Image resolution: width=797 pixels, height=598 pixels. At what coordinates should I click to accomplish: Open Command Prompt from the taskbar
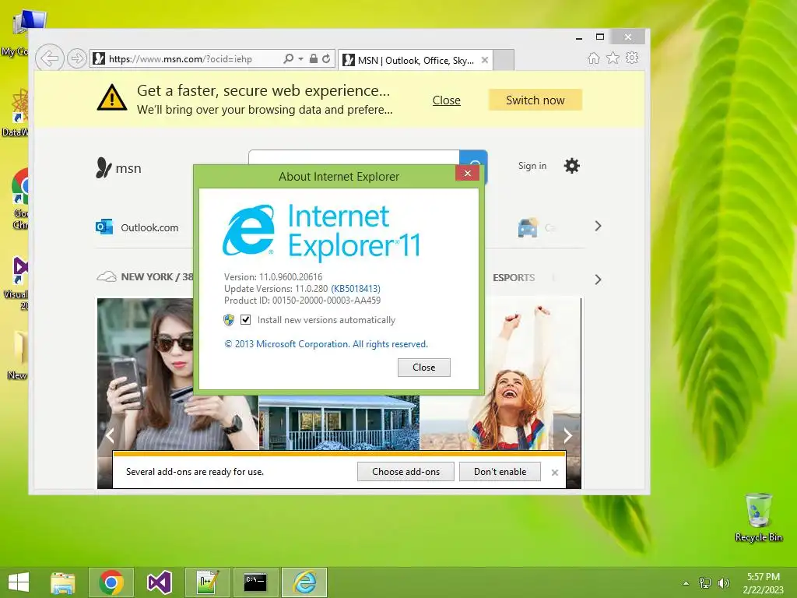[255, 582]
